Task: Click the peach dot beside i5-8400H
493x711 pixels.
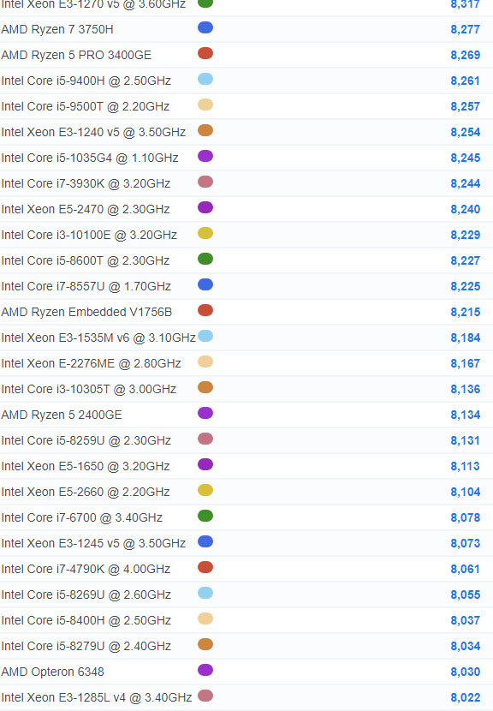Action: [x=205, y=618]
